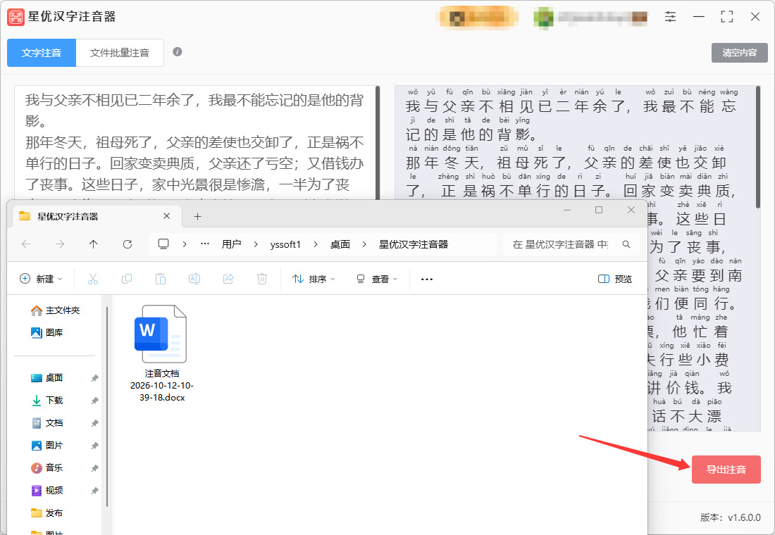
Task: Open a new Explorer tab with plus
Action: (198, 216)
